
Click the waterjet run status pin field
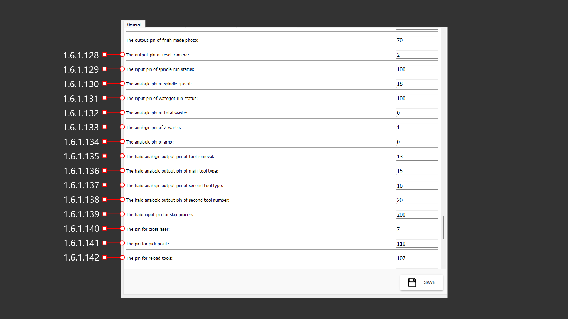(417, 99)
